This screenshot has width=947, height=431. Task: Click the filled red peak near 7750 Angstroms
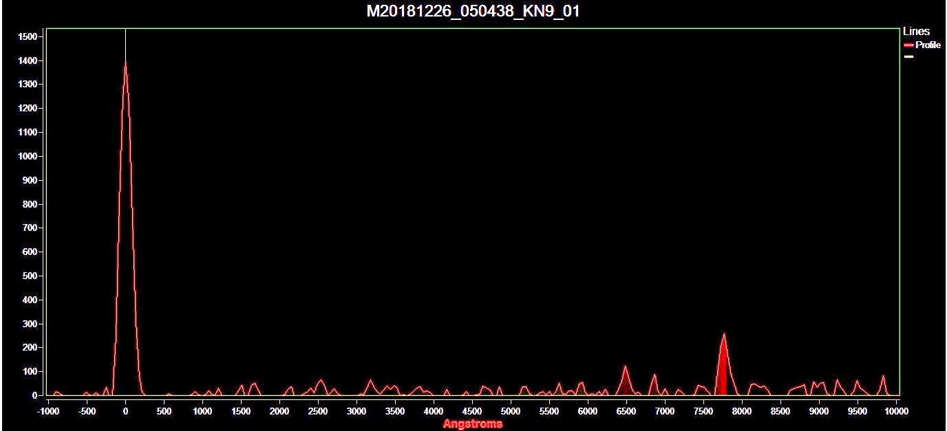click(x=723, y=364)
